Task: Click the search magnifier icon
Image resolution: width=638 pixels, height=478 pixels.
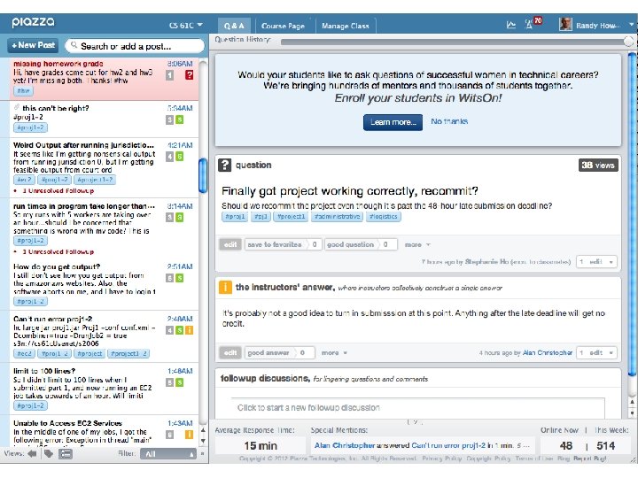Action: coord(74,45)
